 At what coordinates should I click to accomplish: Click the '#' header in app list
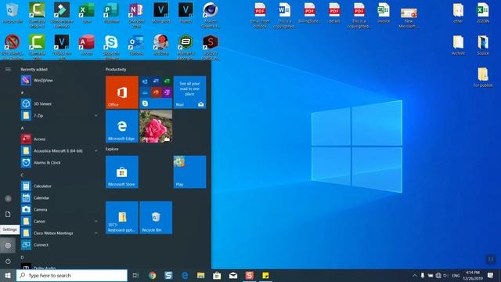click(x=23, y=92)
